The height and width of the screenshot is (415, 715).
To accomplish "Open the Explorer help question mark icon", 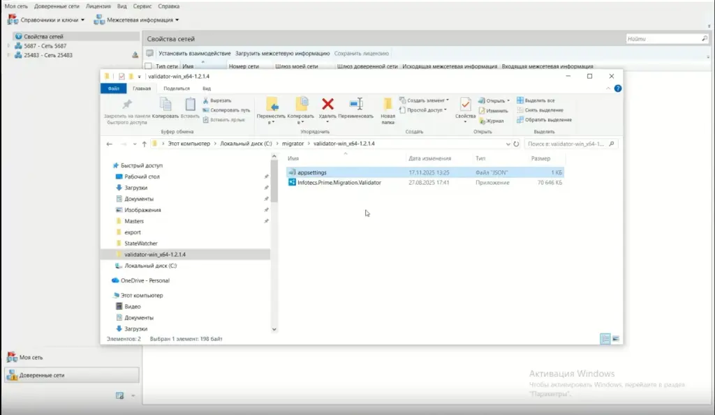I will pyautogui.click(x=617, y=89).
